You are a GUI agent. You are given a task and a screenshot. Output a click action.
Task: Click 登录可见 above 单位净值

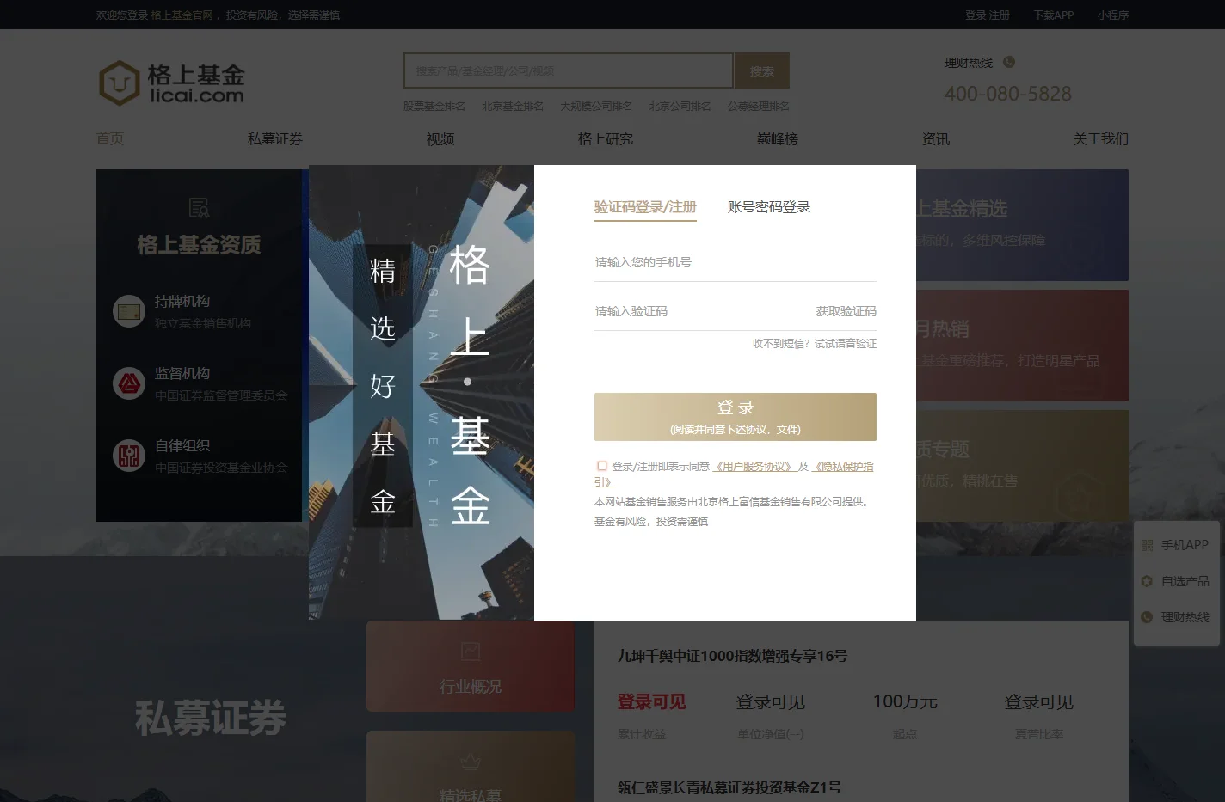(770, 702)
